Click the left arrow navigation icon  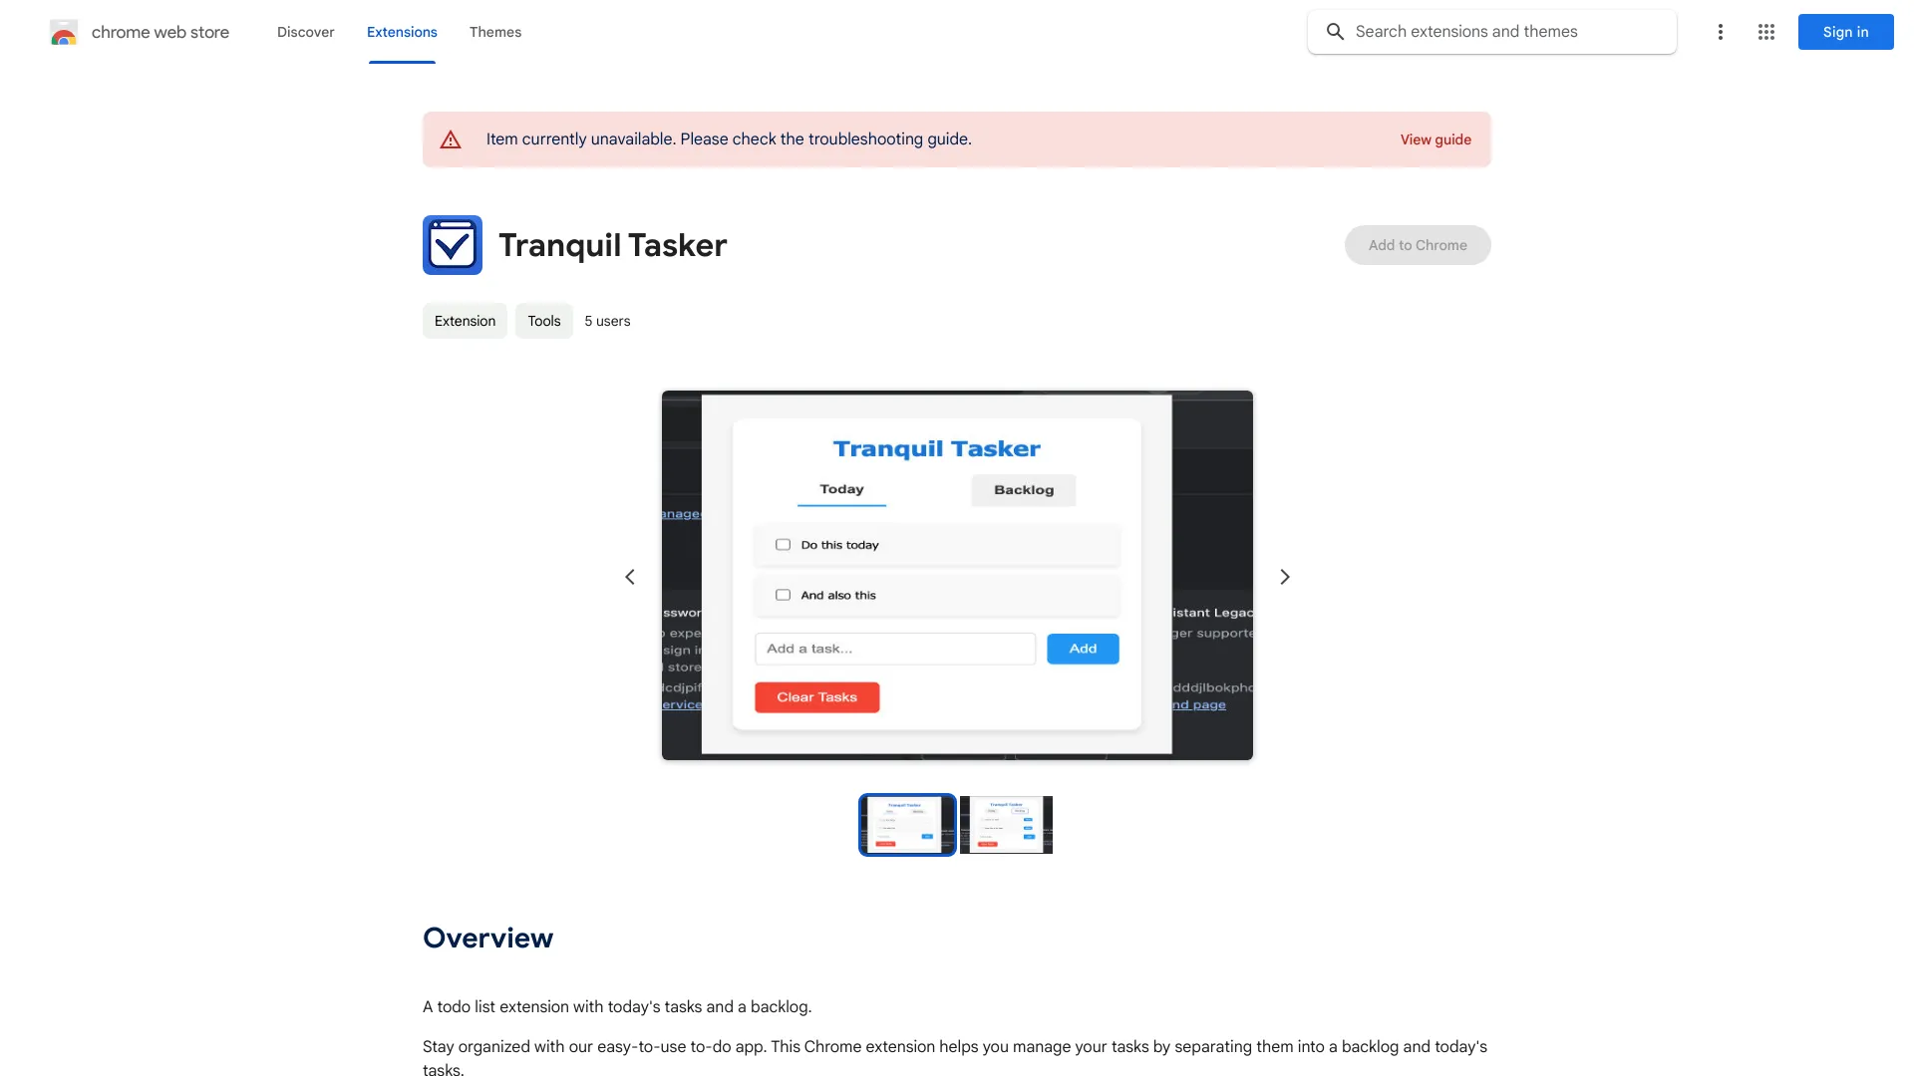pyautogui.click(x=630, y=577)
